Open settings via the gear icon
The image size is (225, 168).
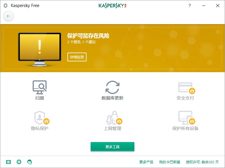19,162
